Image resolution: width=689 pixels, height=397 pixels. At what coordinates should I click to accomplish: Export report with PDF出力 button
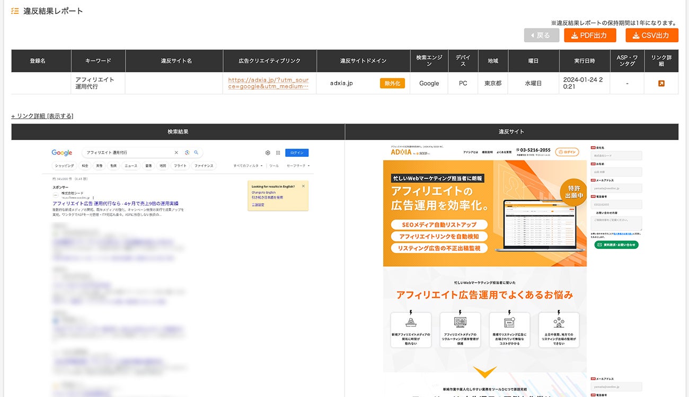pos(590,35)
